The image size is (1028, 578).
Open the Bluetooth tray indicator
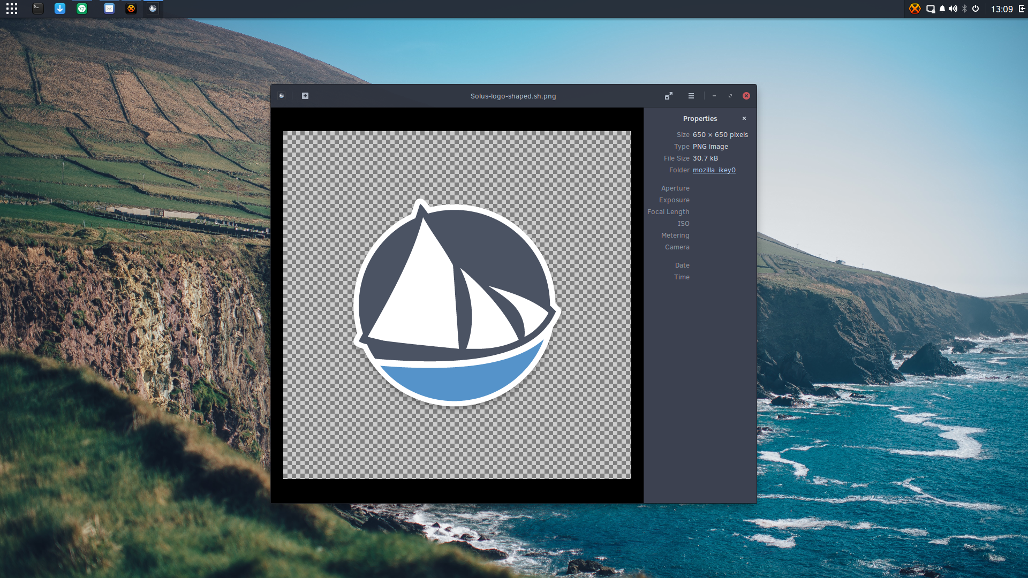[x=965, y=9]
